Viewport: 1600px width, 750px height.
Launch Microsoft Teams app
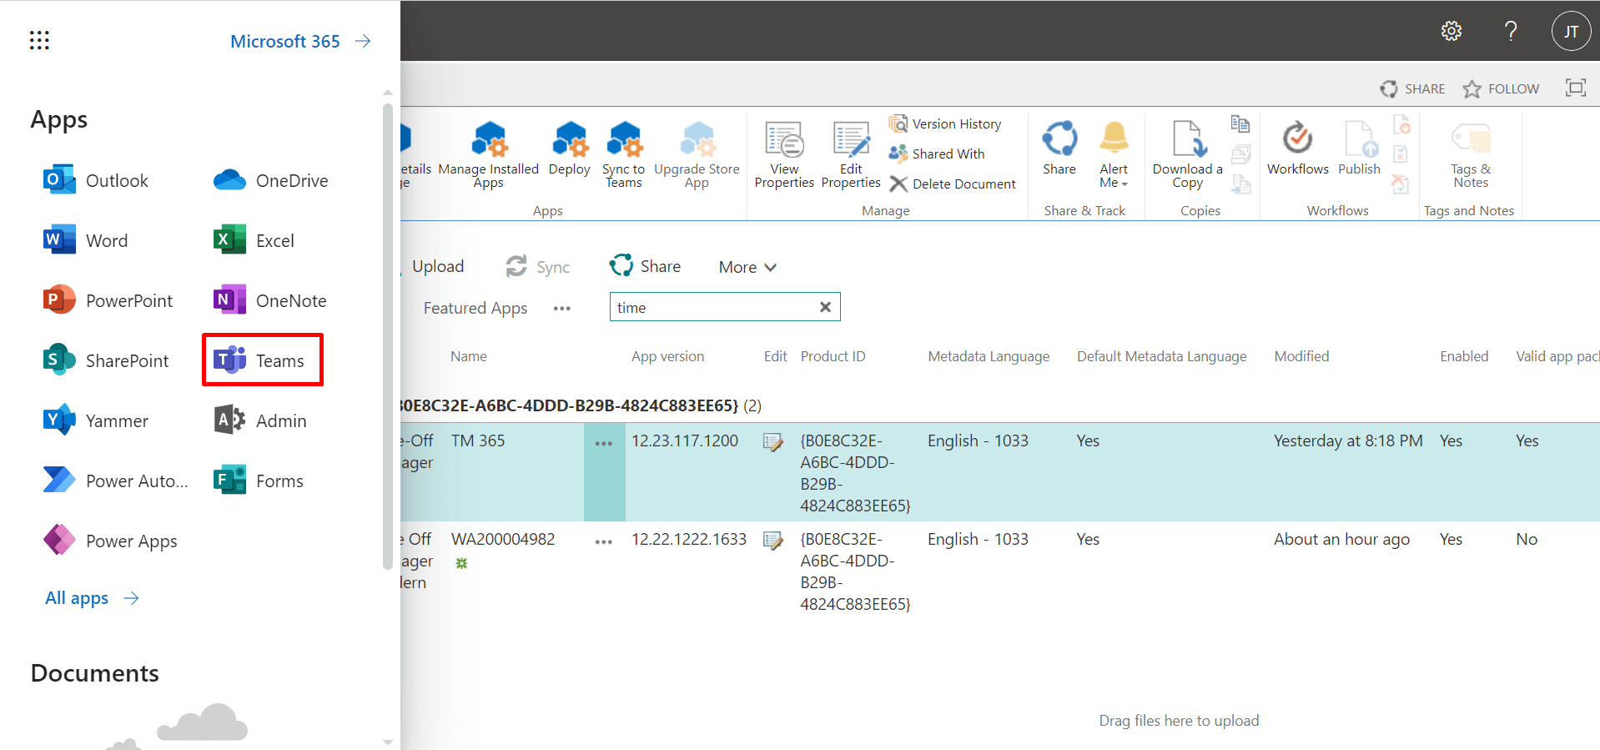(x=262, y=360)
